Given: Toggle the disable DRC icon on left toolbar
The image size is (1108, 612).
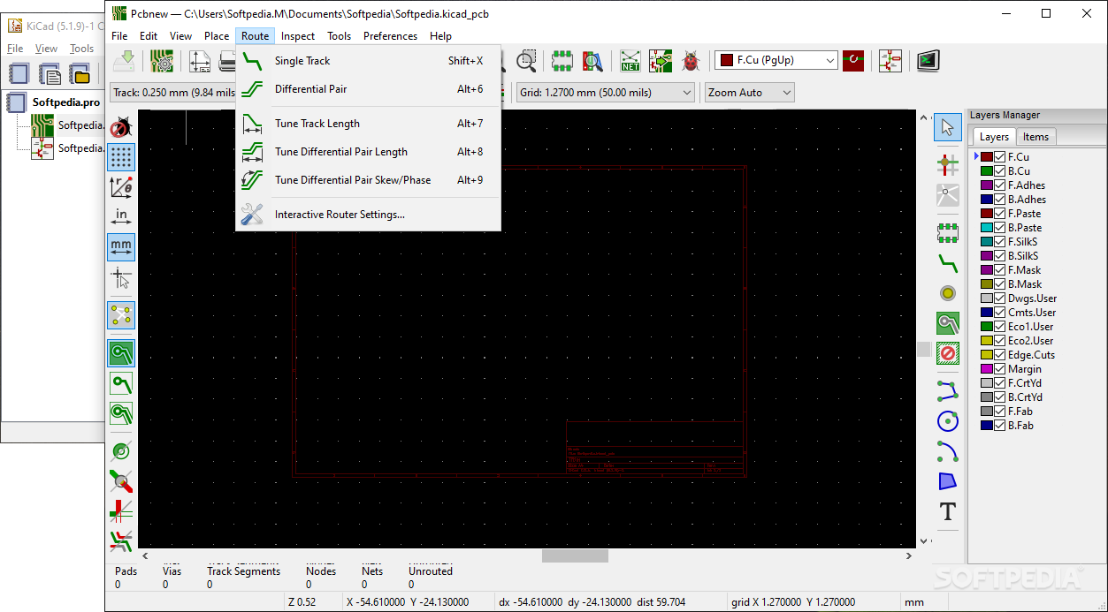Looking at the screenshot, I should (x=121, y=127).
